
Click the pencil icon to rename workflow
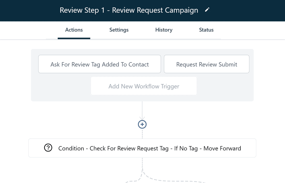point(207,10)
